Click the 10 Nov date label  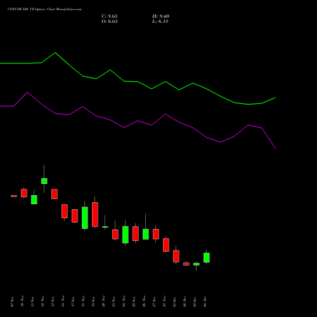22,301
